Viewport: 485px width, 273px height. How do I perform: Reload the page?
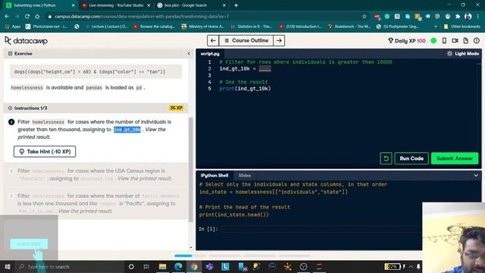tap(27, 17)
